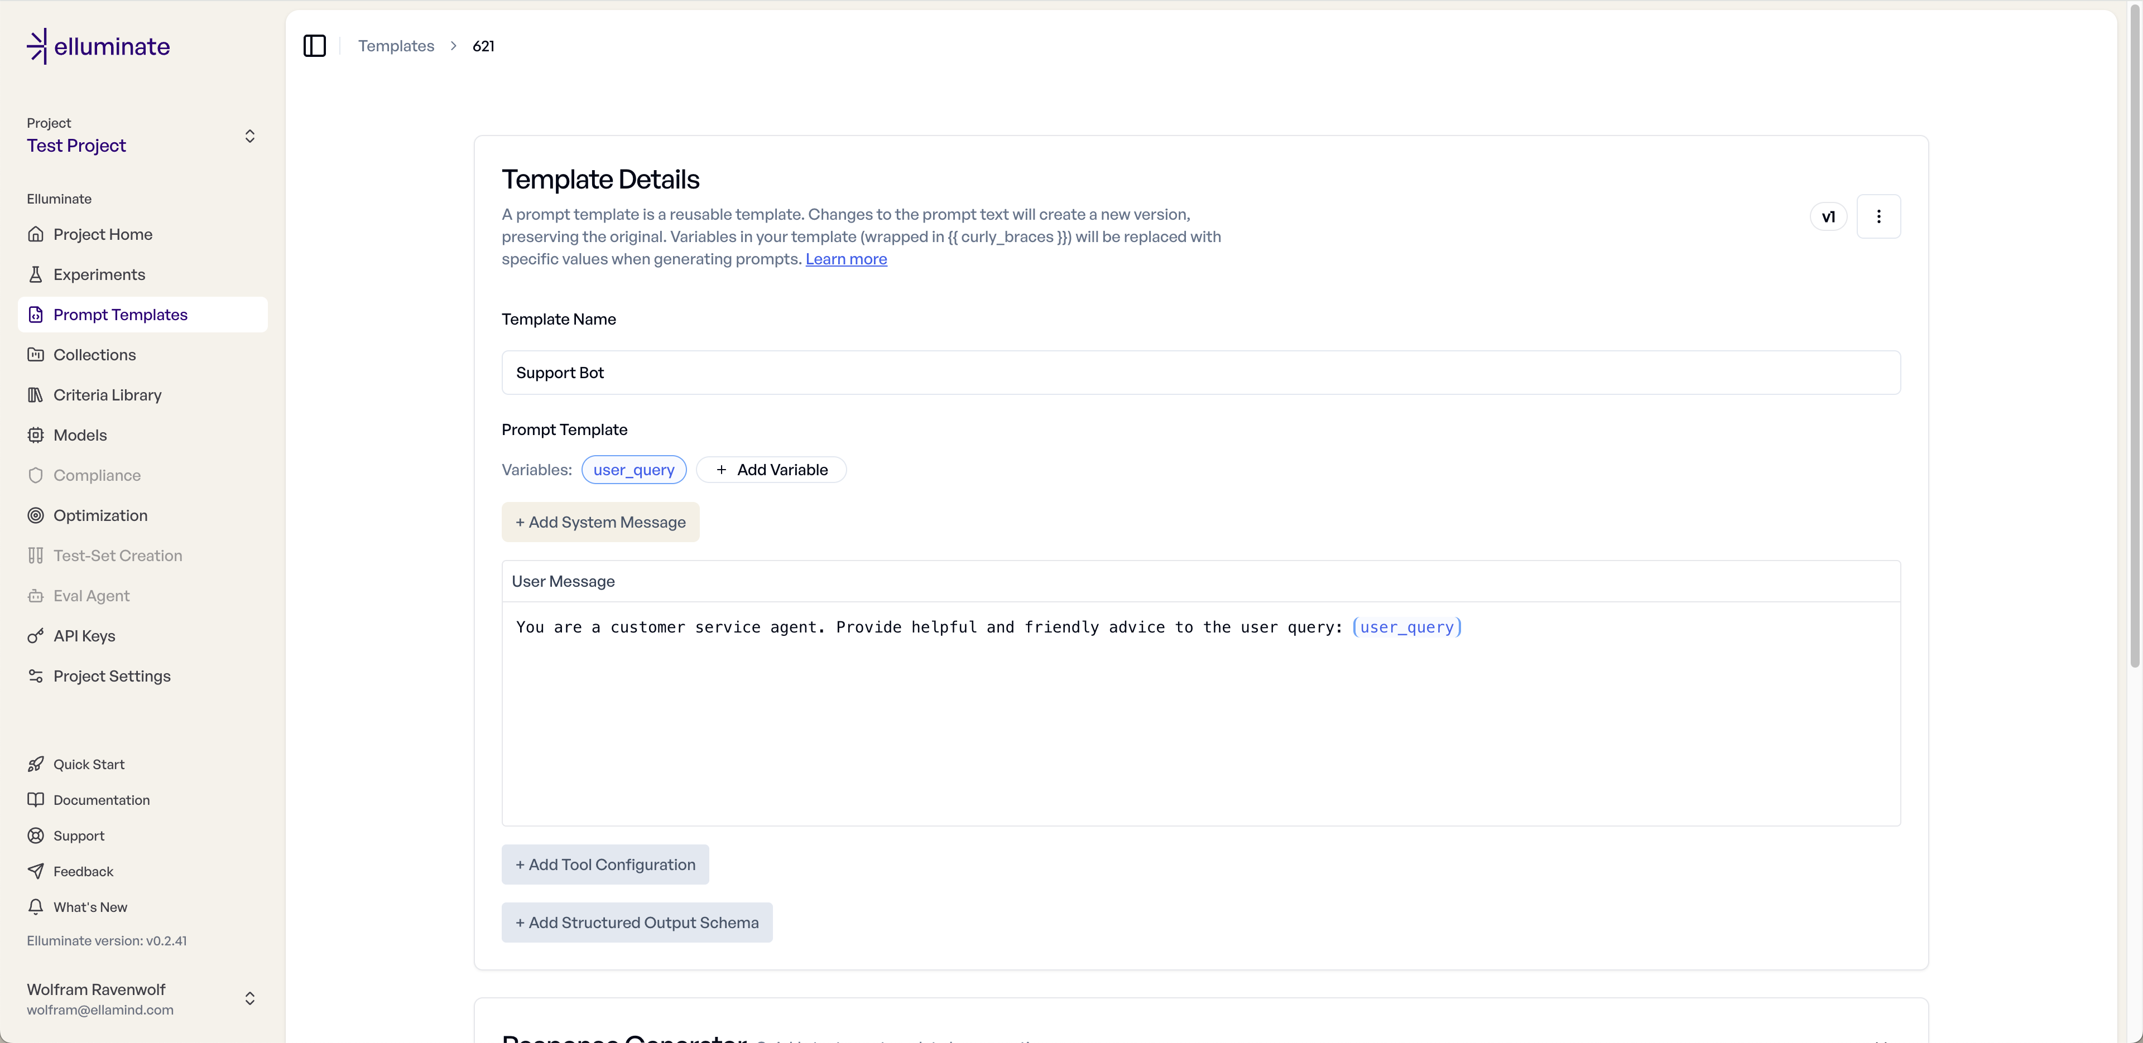This screenshot has width=2143, height=1043.
Task: Follow the Learn more link
Action: [x=845, y=259]
